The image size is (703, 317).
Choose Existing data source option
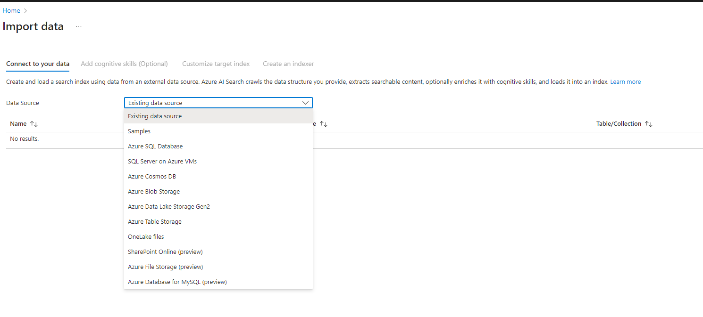(218, 116)
